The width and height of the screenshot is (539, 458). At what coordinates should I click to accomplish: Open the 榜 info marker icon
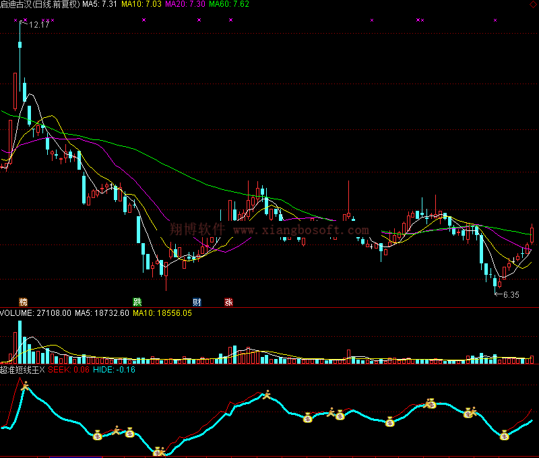[x=23, y=302]
